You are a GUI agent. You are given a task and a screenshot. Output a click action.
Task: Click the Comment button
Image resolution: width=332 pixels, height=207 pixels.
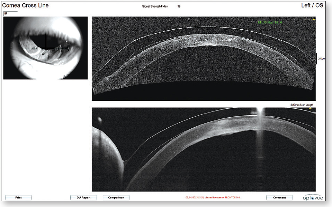(x=279, y=197)
